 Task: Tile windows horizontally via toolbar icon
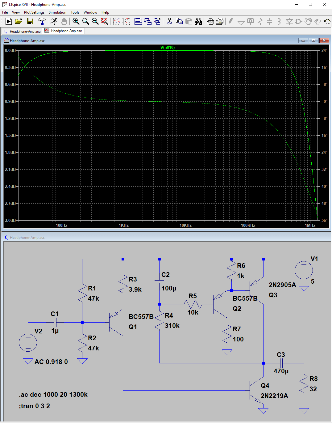coord(138,21)
